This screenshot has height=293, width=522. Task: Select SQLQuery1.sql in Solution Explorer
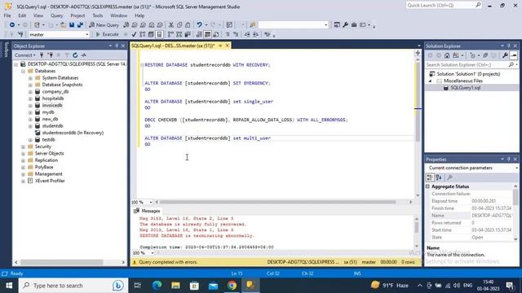(x=465, y=88)
